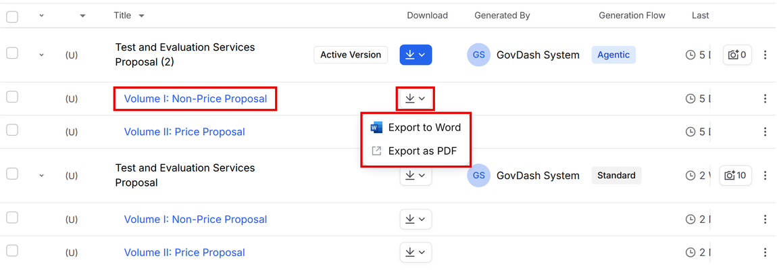Screen dimensions: 777x277
Task: Open kebab menu for Volume I under Proposal (2)
Action: point(765,99)
